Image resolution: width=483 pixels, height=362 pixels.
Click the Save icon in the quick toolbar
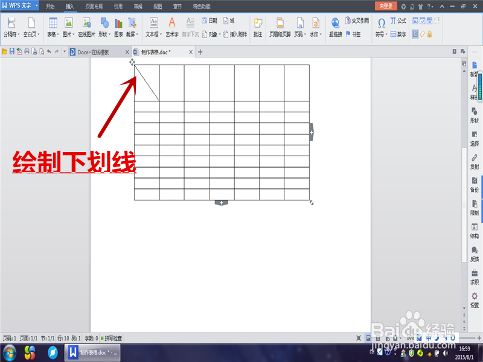(x=11, y=51)
